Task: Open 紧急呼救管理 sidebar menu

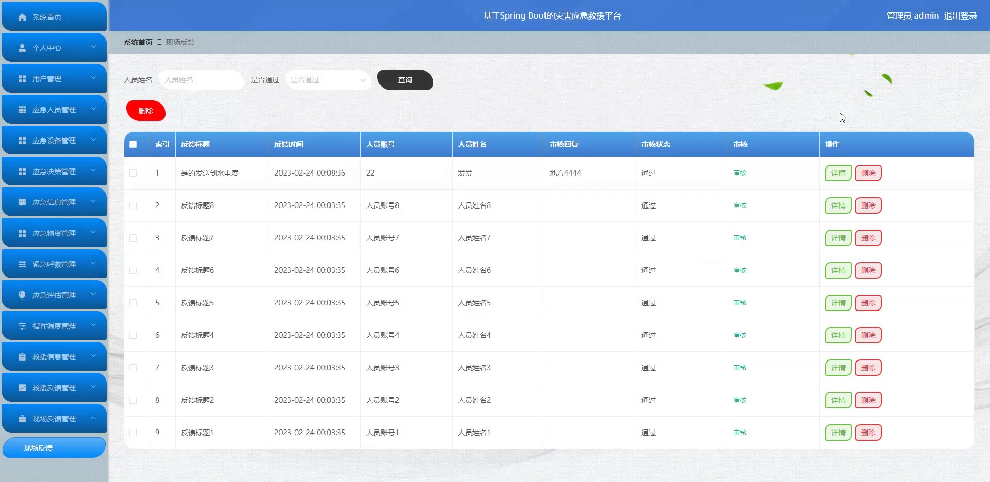Action: pos(54,264)
